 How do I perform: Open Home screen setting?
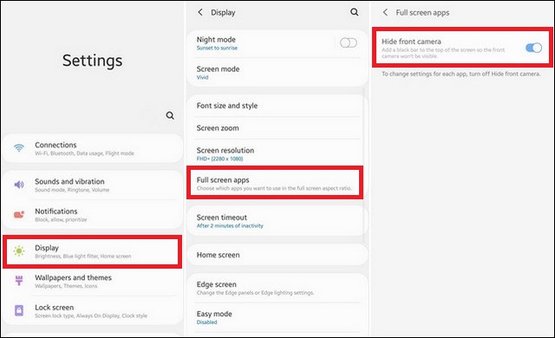[x=277, y=255]
